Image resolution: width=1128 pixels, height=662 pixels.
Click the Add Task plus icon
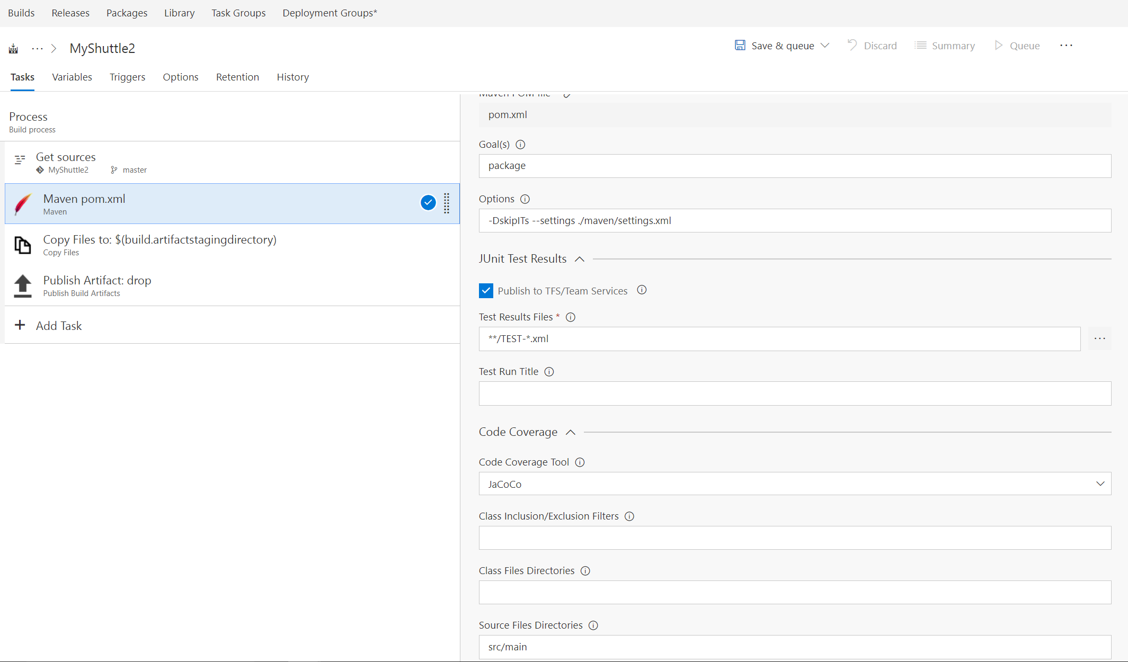[x=20, y=326]
